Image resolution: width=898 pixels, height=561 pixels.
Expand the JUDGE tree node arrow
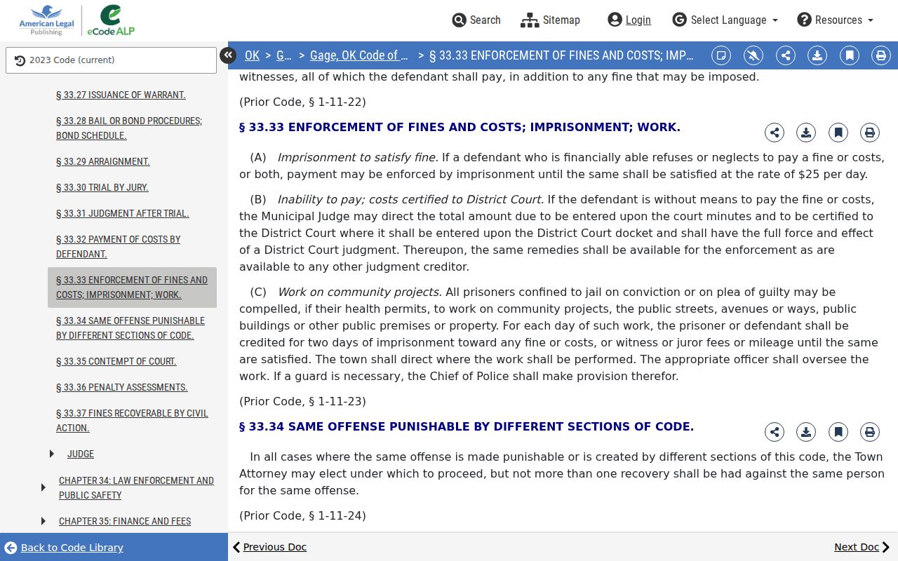click(x=52, y=454)
